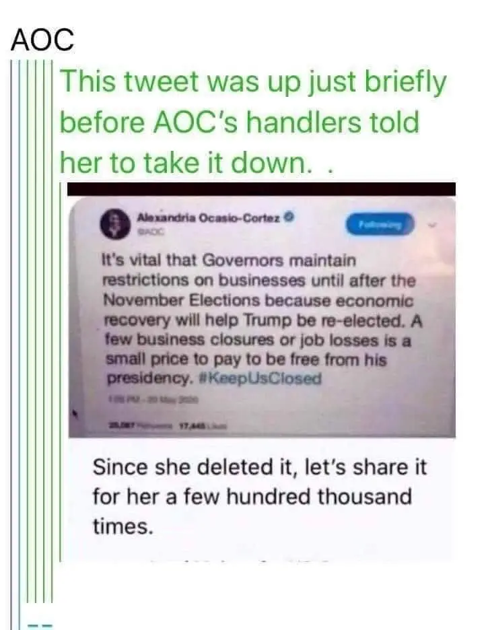Click the tweet body starting "It's vital"
488x630 pixels.
click(x=256, y=316)
